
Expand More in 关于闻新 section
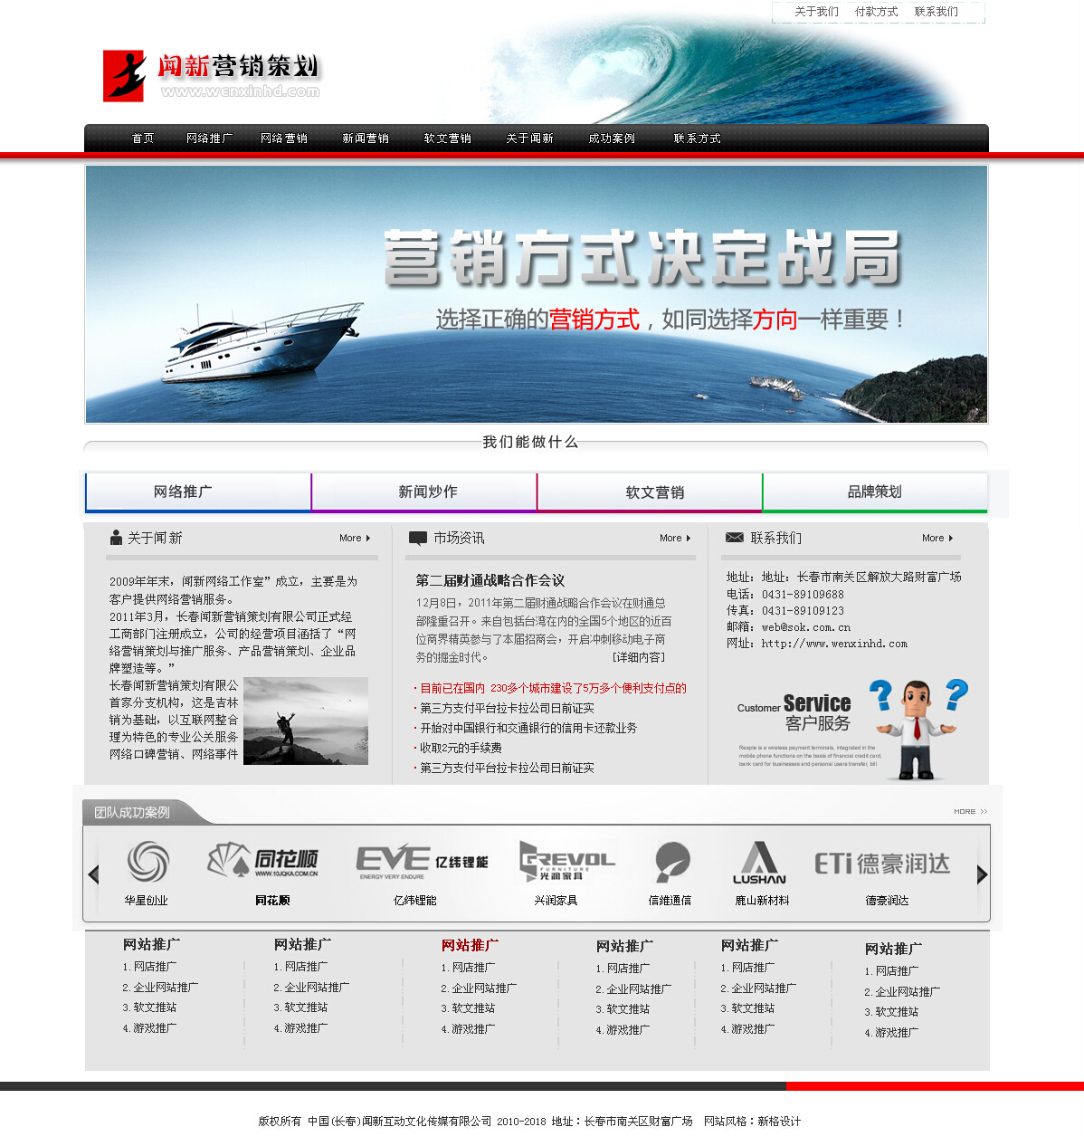click(x=355, y=538)
